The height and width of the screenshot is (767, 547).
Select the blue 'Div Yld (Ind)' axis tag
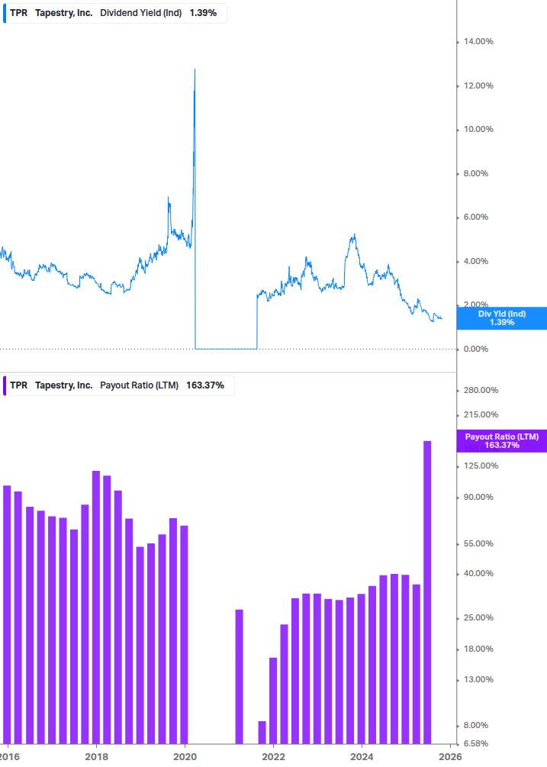(x=501, y=318)
